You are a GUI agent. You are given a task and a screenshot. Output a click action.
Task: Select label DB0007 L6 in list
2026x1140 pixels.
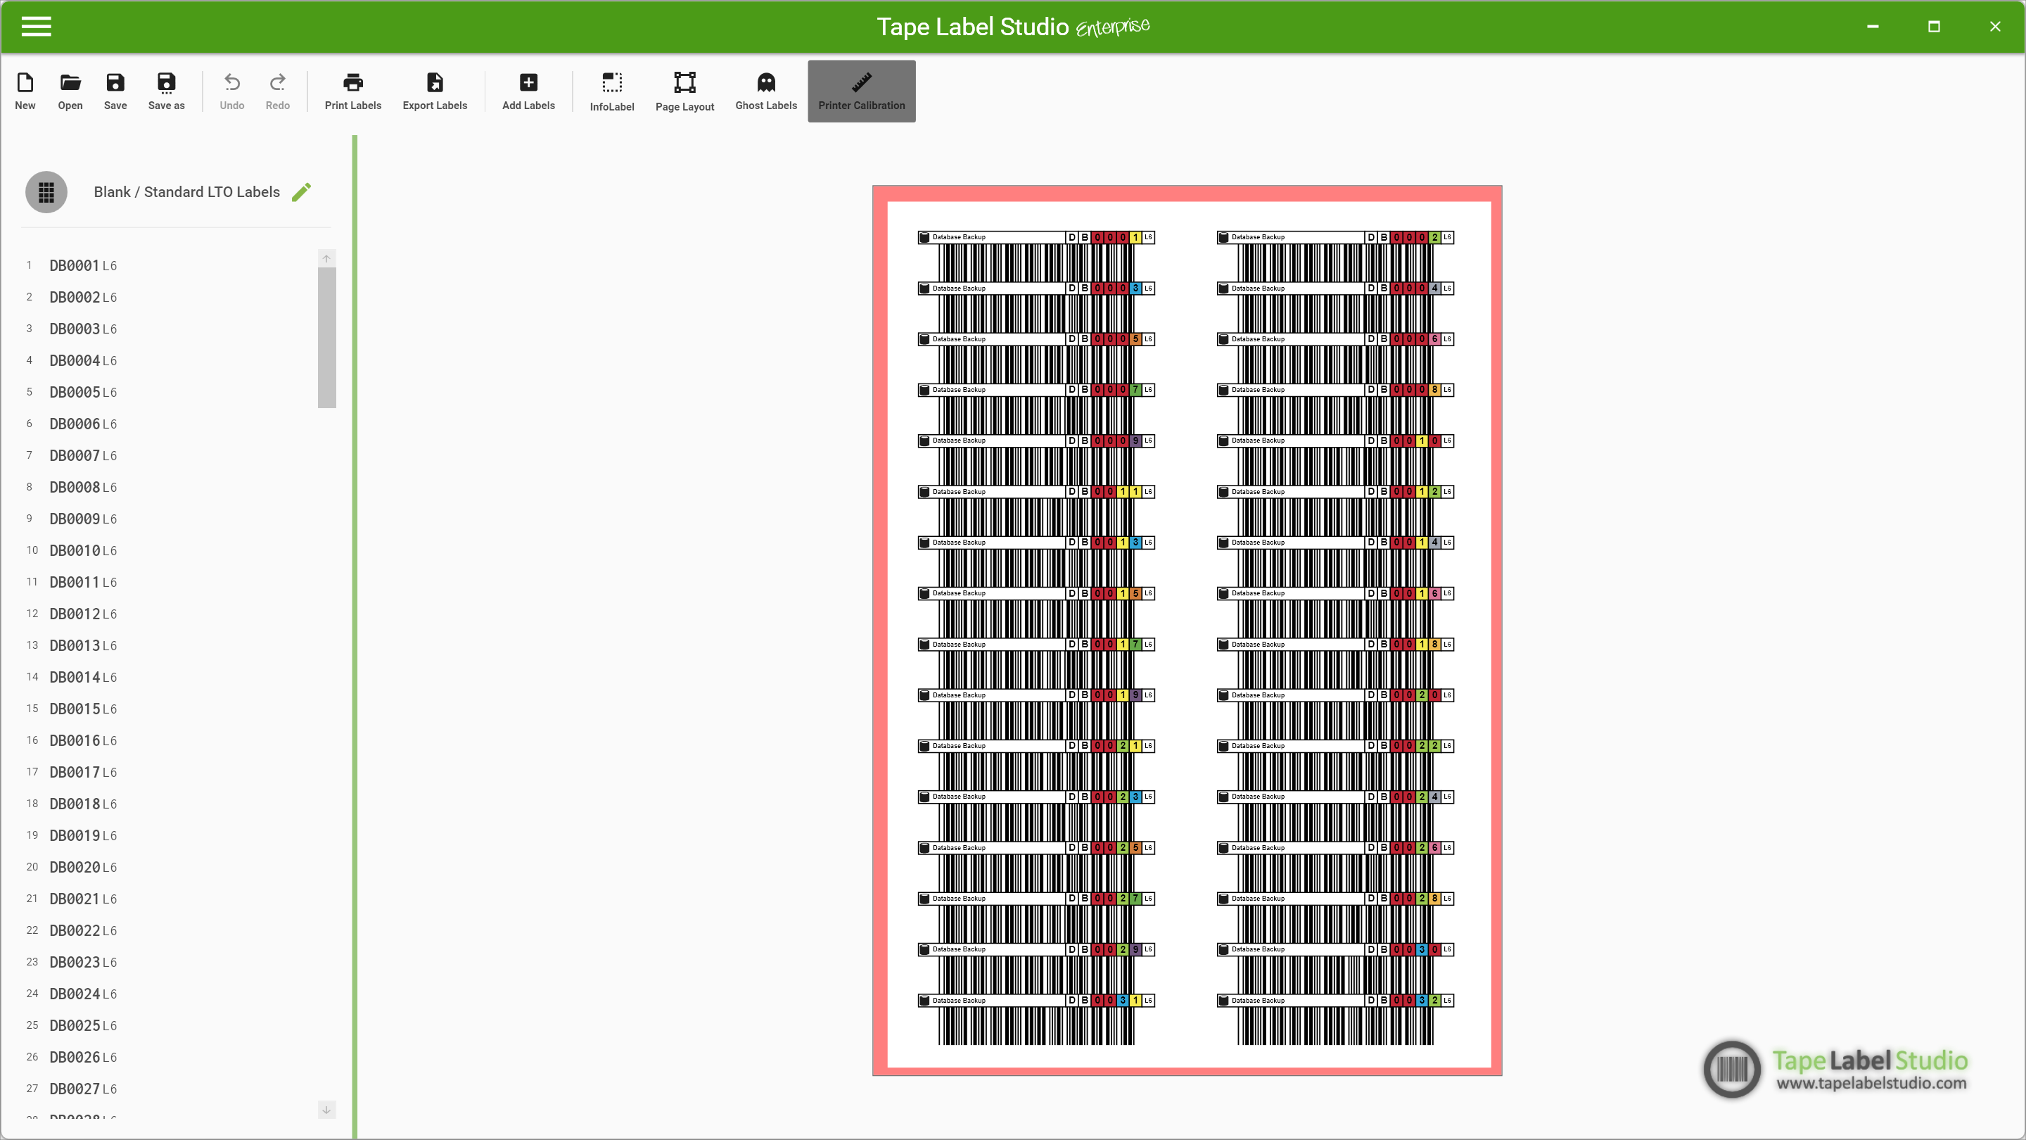[x=82, y=455]
